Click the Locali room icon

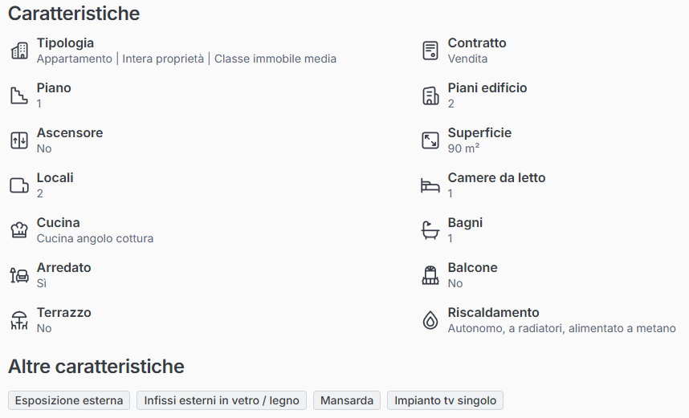[x=19, y=185]
